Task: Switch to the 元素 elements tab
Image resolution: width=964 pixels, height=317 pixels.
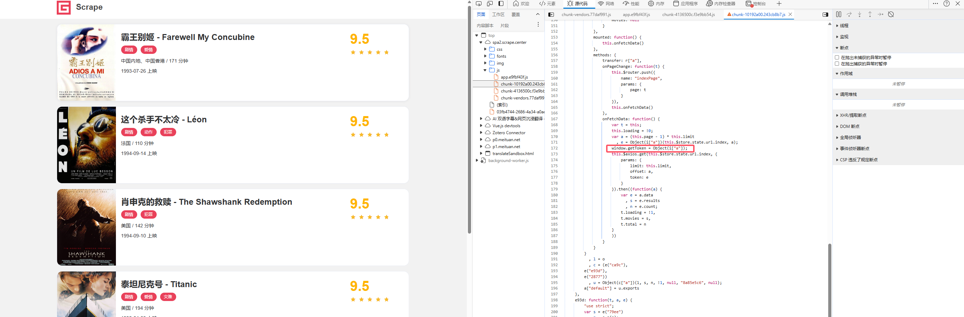Action: [x=547, y=4]
